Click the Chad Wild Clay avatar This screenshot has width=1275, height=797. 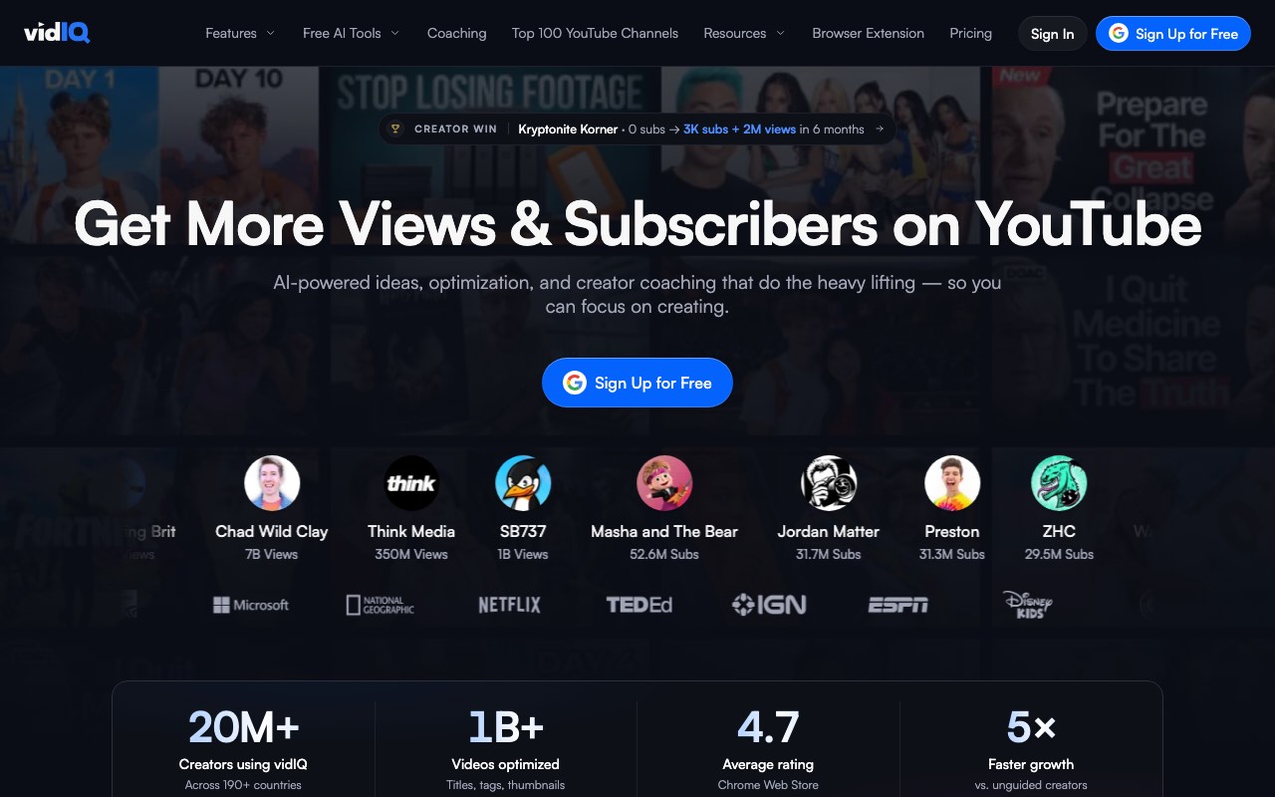coord(272,483)
